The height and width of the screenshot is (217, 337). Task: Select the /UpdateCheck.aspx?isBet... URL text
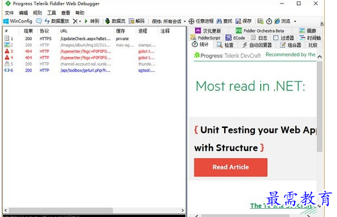[x=86, y=38]
